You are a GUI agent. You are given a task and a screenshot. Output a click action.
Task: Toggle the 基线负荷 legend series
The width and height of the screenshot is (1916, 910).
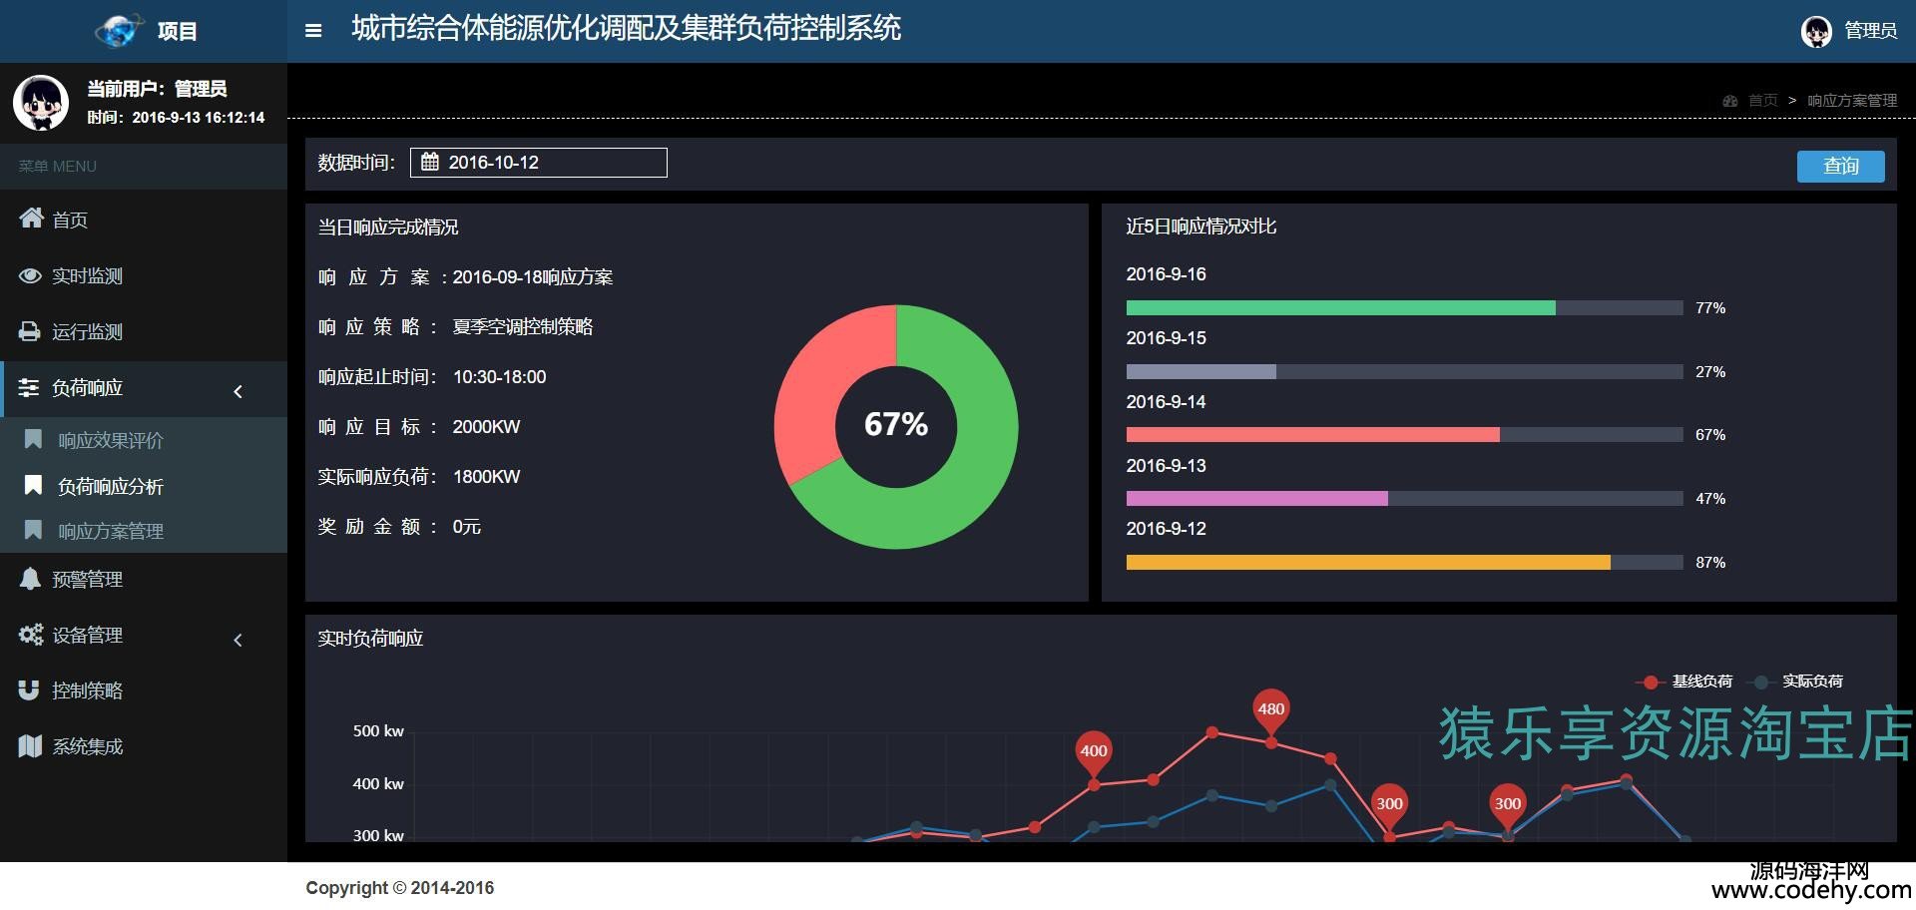tap(1684, 682)
